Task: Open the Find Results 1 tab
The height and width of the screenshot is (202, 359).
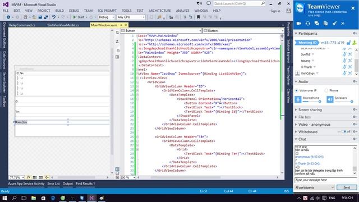Action: click(x=85, y=183)
